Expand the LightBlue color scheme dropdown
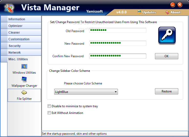The height and width of the screenshot is (137, 189). 86,92
